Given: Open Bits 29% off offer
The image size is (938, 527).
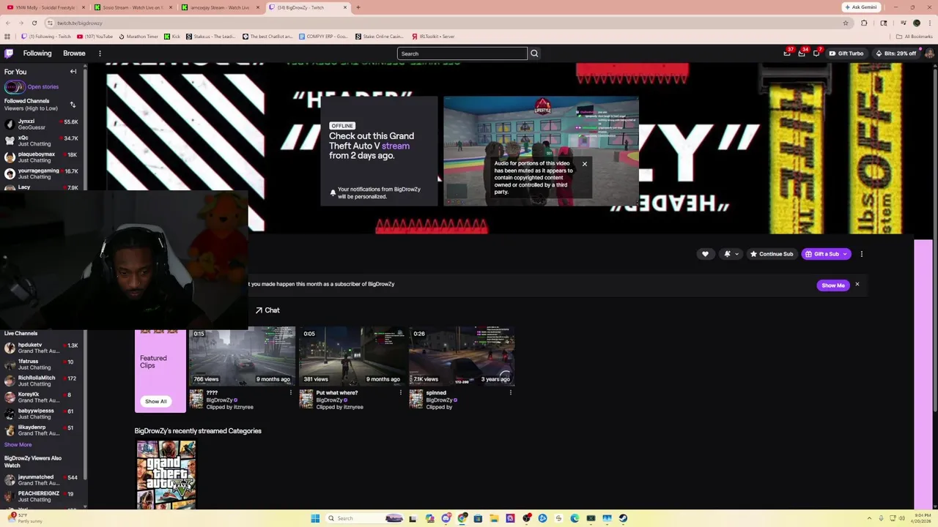Looking at the screenshot, I should click(x=895, y=53).
